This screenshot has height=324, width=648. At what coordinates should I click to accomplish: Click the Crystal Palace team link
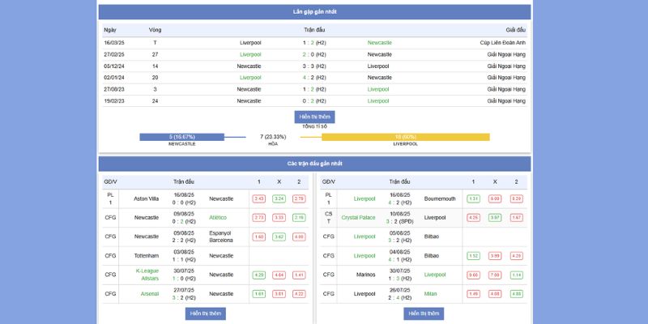[x=358, y=217]
